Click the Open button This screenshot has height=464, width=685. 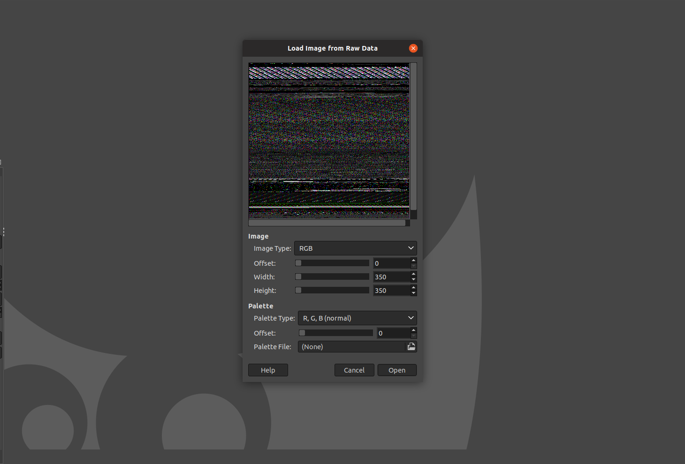pyautogui.click(x=397, y=370)
